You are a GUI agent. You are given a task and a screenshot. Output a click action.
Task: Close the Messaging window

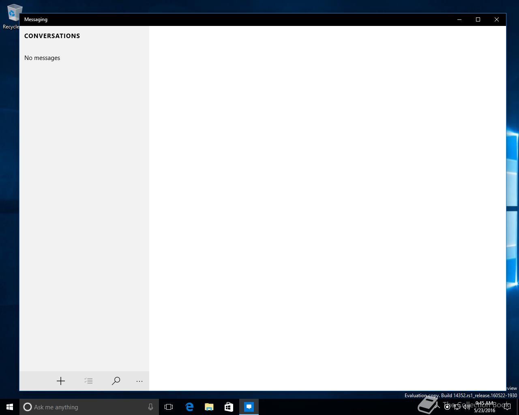coord(497,19)
